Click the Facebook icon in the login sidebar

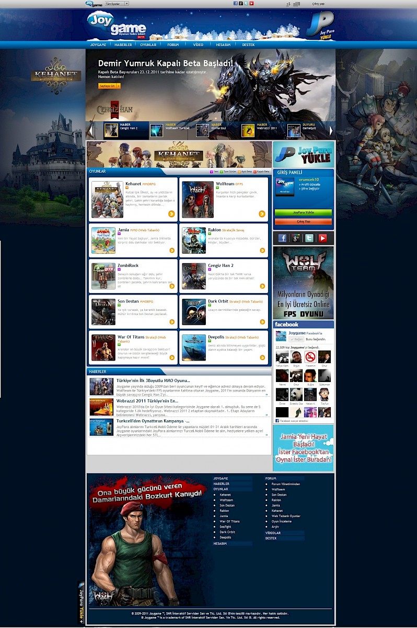click(x=282, y=238)
